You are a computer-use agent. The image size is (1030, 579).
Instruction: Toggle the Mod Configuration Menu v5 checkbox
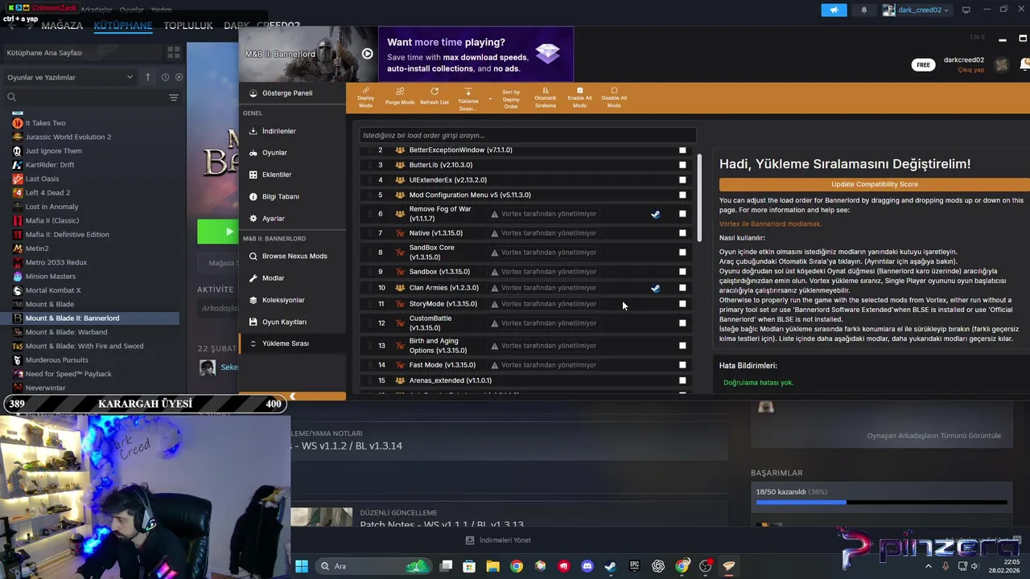pos(682,195)
